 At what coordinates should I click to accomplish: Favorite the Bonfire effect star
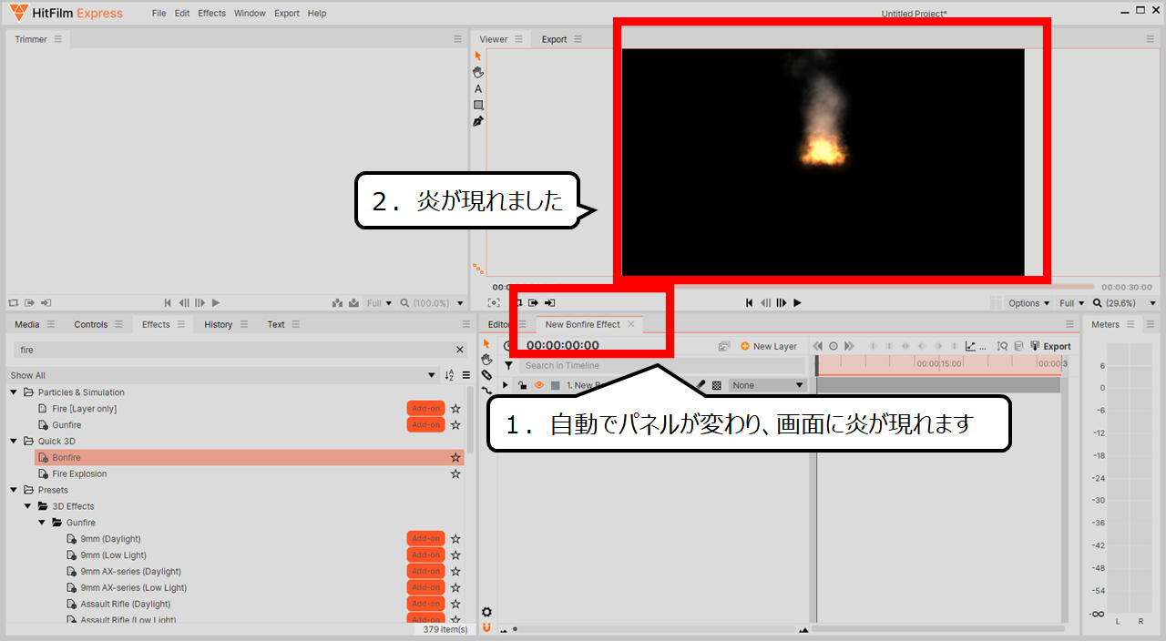tap(455, 457)
